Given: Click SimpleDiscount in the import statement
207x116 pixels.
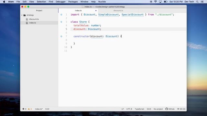Looking at the screenshot, I should (108, 15).
